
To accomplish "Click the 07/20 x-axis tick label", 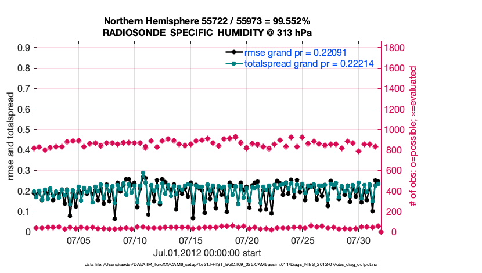I will coord(247,240).
